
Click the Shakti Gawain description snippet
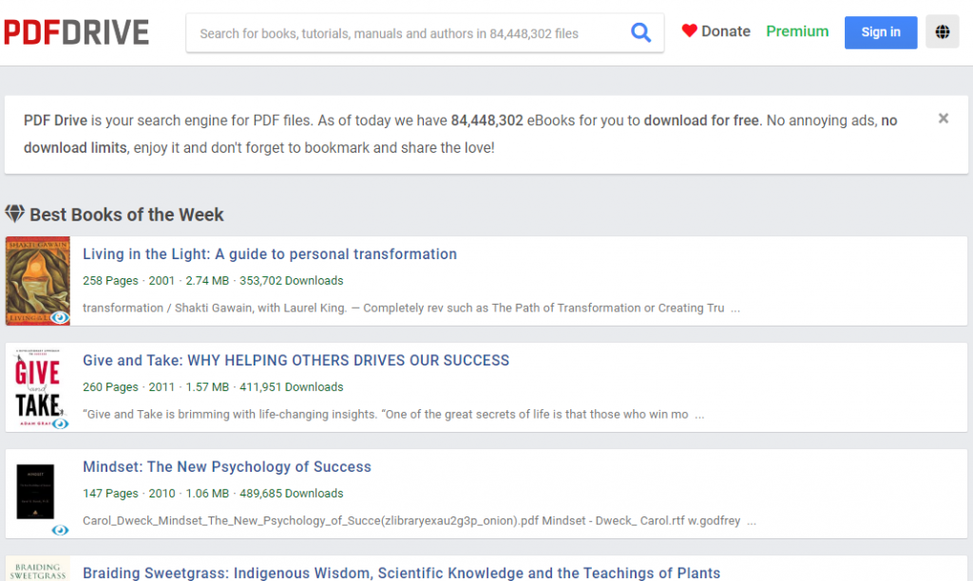[x=410, y=309]
